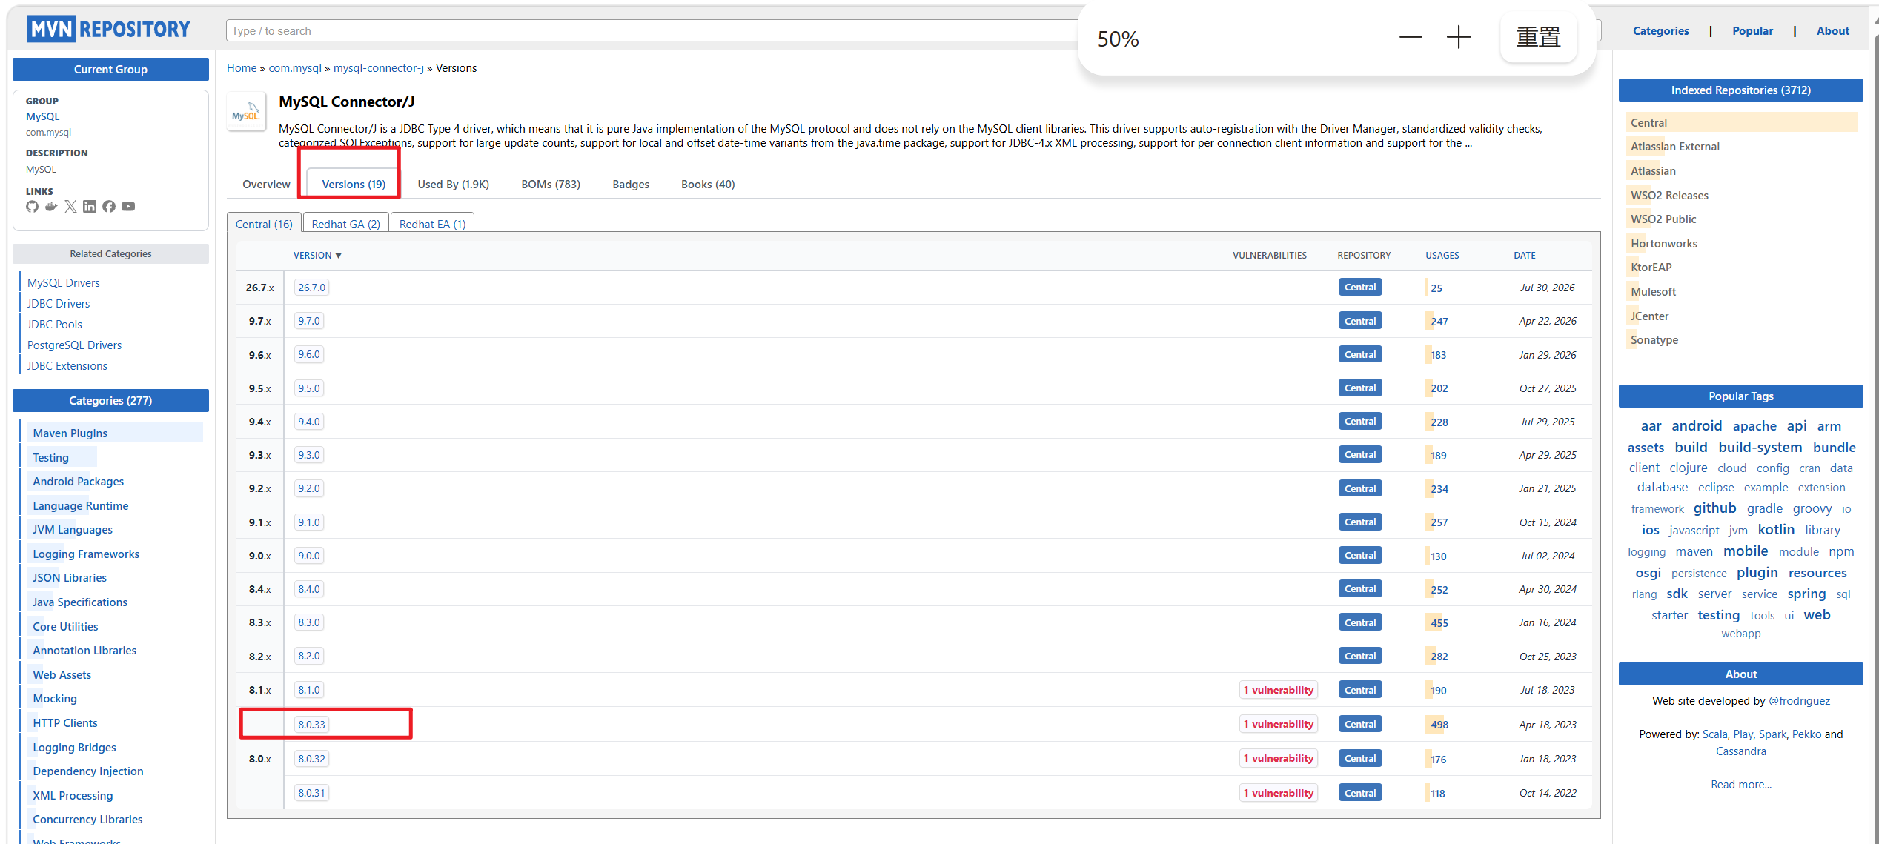Open the 498 usages link for 8.0.33
1879x844 pixels.
[x=1439, y=725]
